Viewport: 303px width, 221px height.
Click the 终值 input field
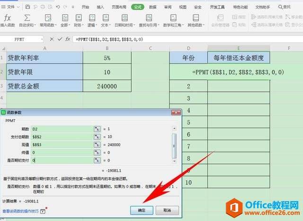[x=62, y=152]
